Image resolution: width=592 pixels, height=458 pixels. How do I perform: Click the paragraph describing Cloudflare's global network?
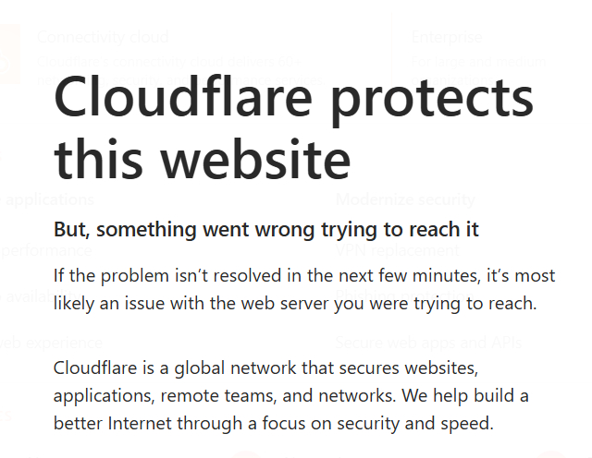coord(290,397)
